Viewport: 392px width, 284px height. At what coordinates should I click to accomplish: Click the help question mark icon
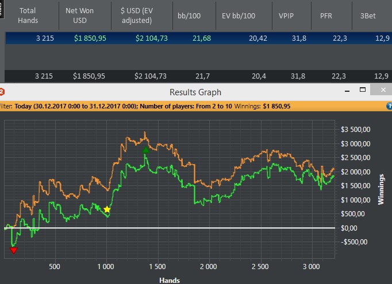coord(389,106)
